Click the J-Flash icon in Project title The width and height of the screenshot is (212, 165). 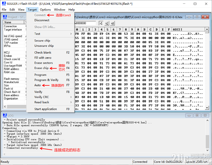click(x=5, y=17)
